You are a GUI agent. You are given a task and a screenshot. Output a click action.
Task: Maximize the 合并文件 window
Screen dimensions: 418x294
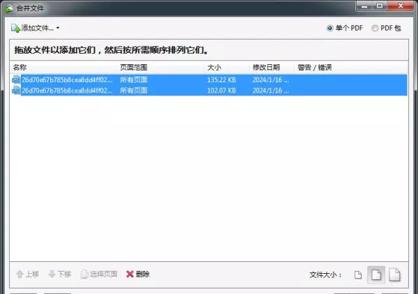tap(380, 6)
